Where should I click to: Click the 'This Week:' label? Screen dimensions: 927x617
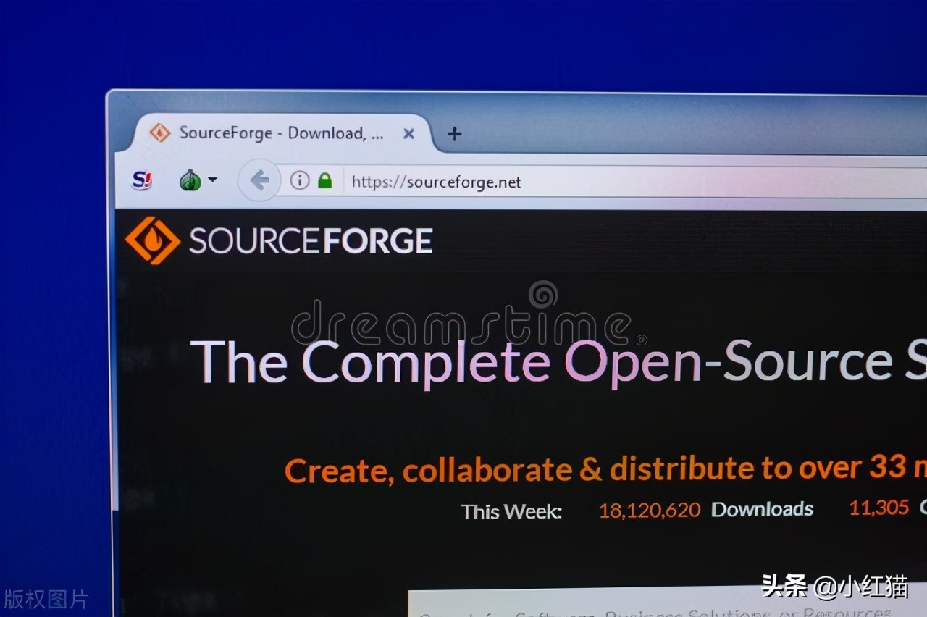tap(511, 511)
